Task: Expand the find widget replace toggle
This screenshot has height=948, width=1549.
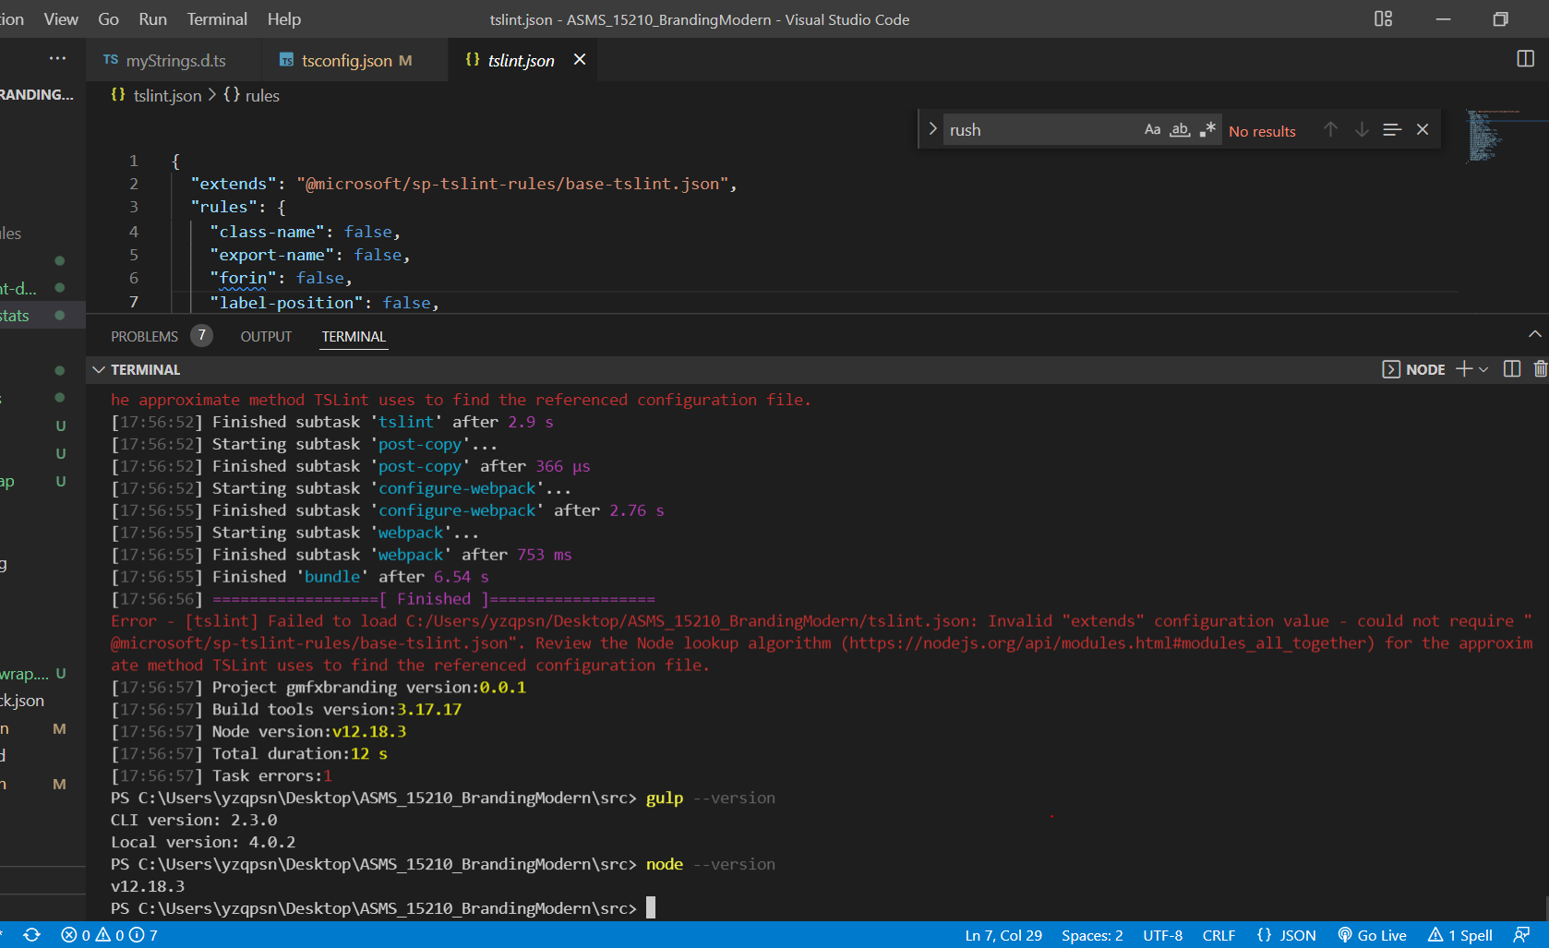Action: tap(932, 128)
